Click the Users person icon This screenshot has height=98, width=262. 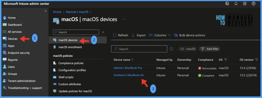[x=5, y=67]
